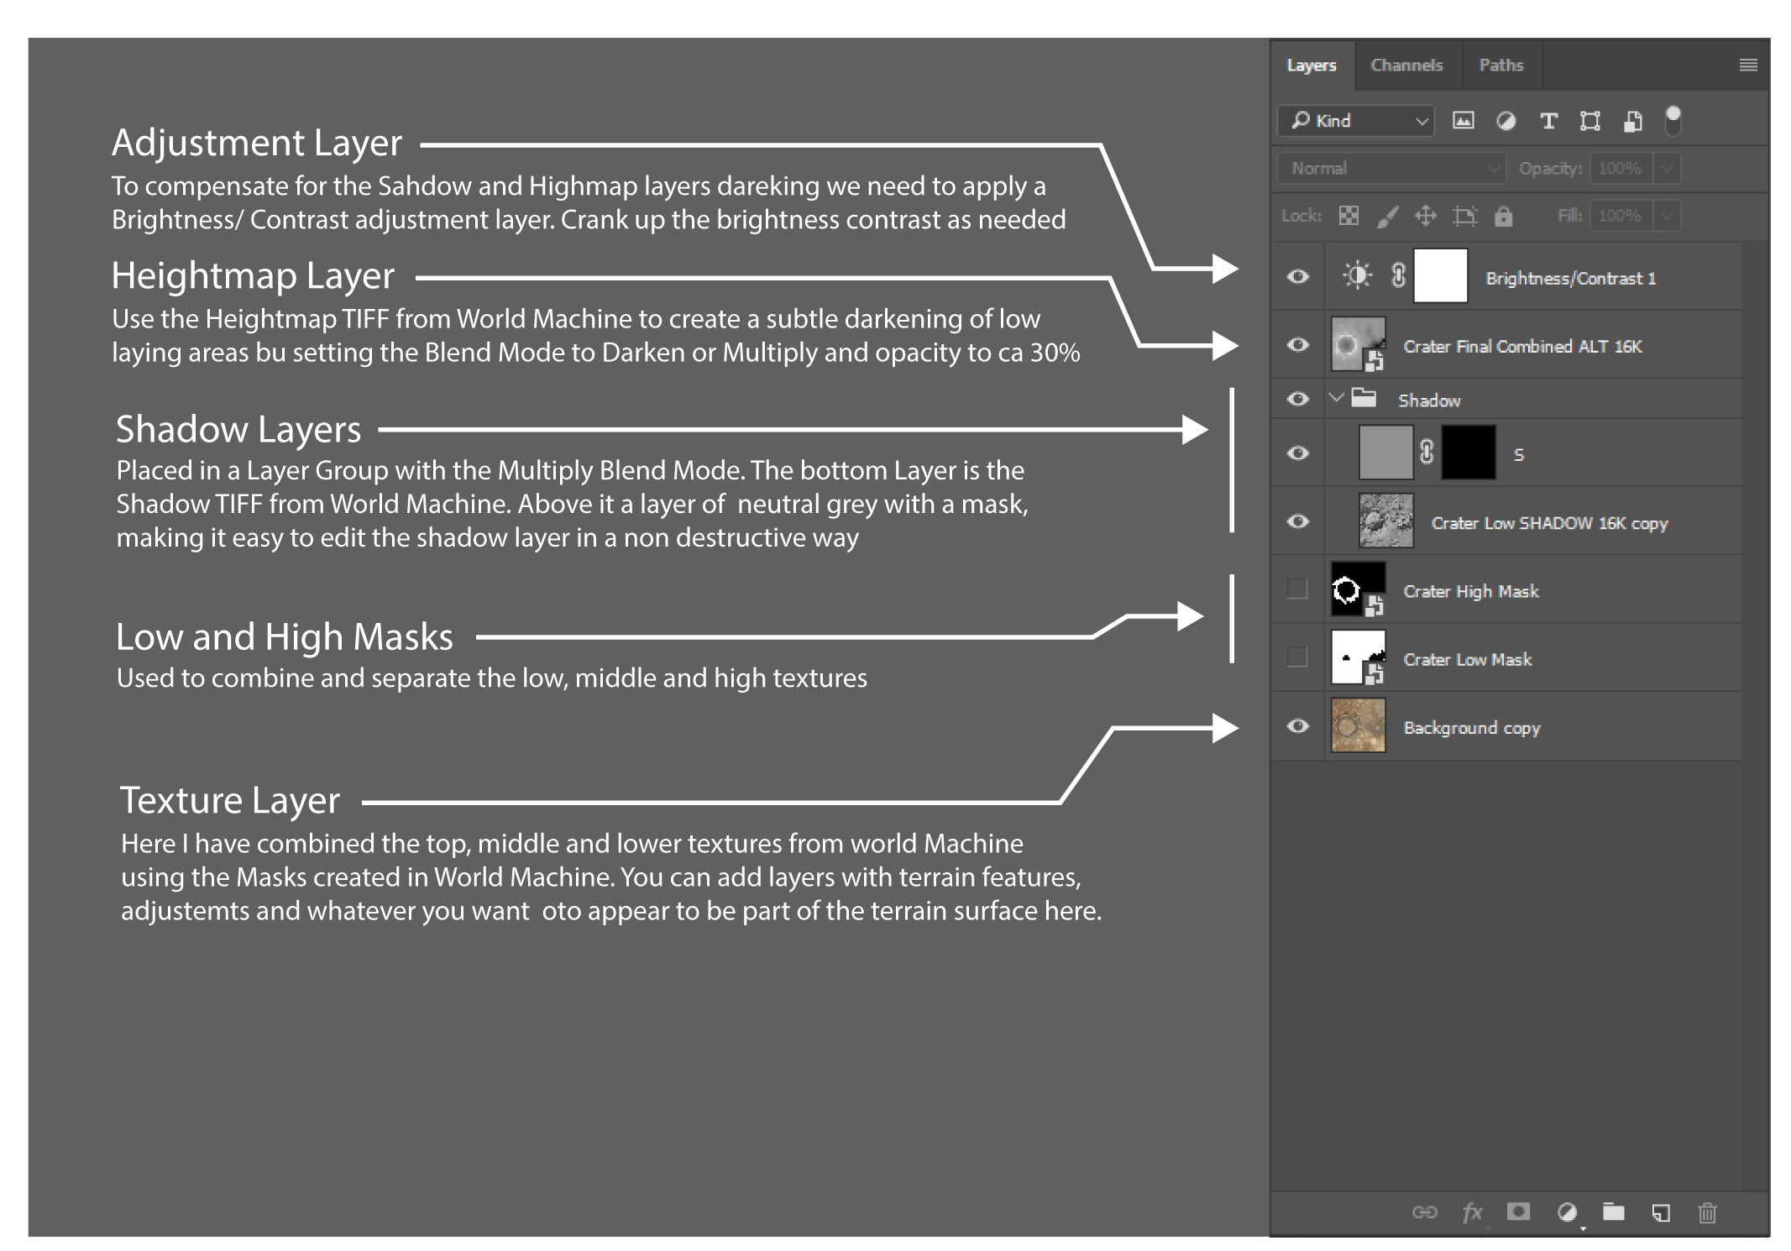Add a layer style with fx
1791x1251 pixels.
click(x=1473, y=1212)
